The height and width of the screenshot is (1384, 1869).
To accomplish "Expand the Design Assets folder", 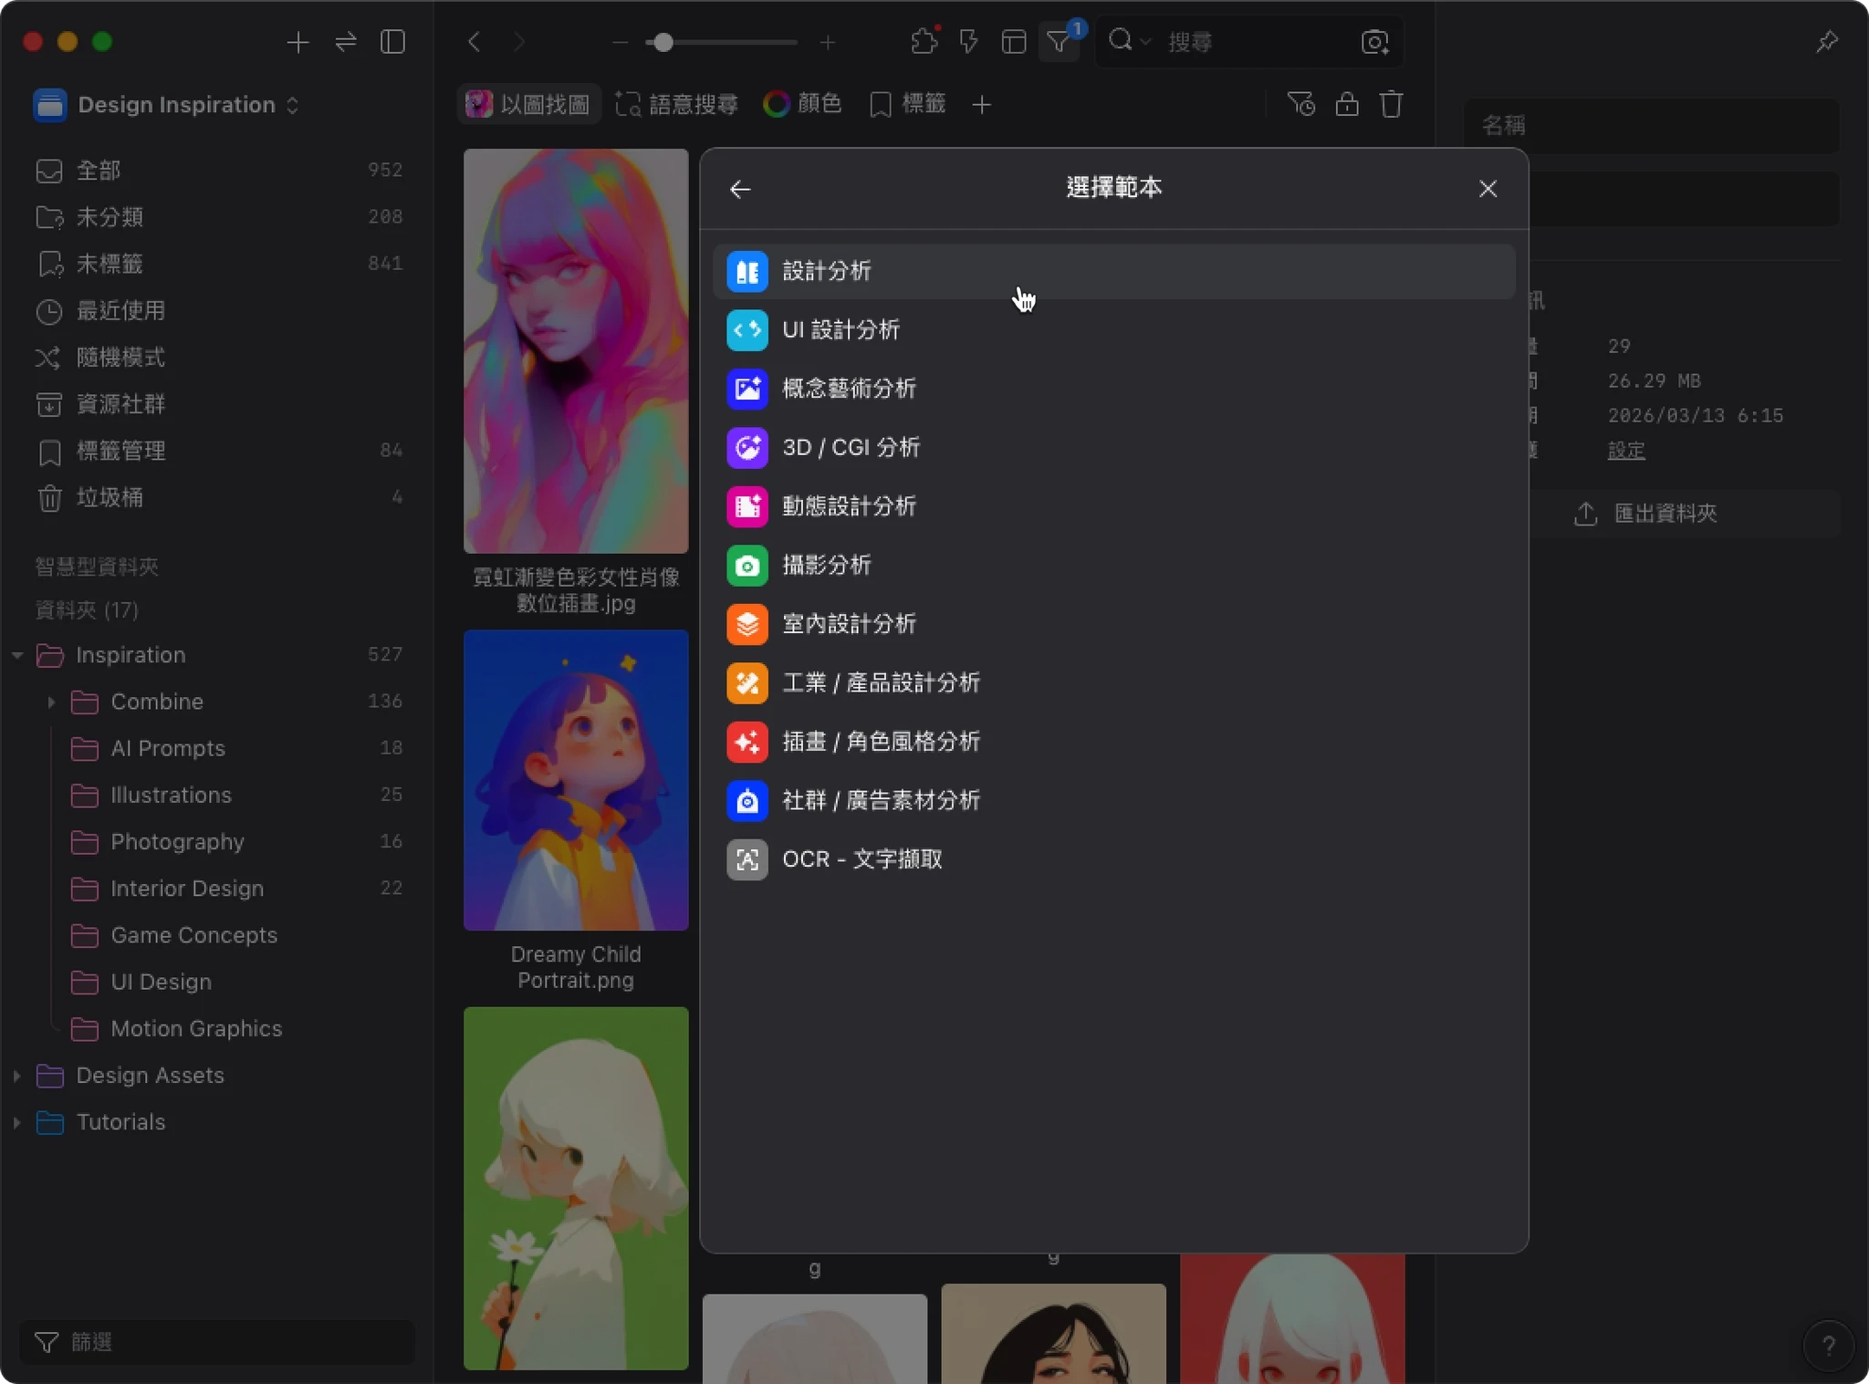I will 16,1076.
